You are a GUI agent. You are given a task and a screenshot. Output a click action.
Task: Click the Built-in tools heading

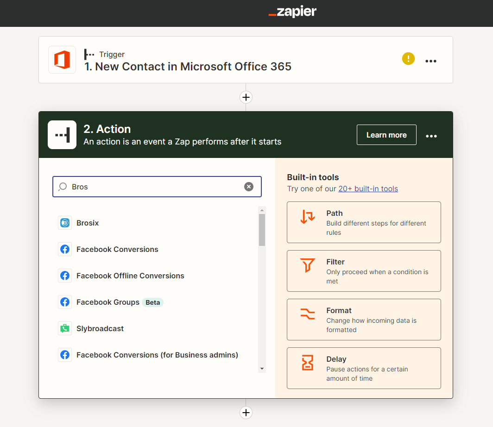pyautogui.click(x=313, y=177)
